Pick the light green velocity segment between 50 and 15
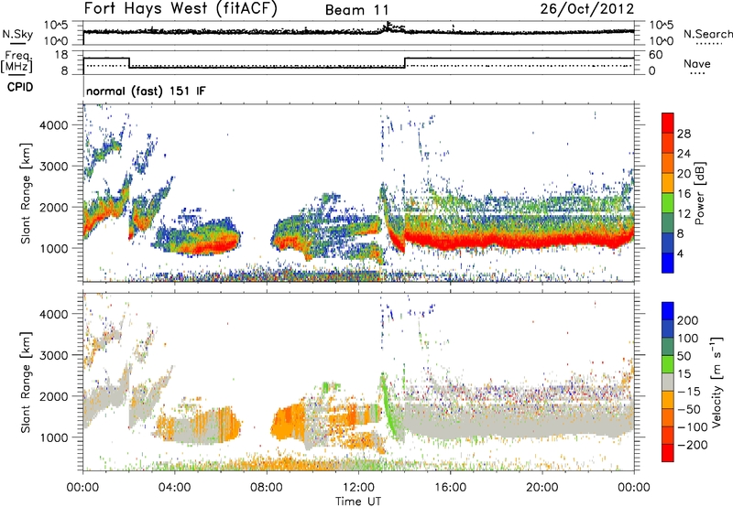Image resolution: width=733 pixels, height=507 pixels. click(x=668, y=364)
